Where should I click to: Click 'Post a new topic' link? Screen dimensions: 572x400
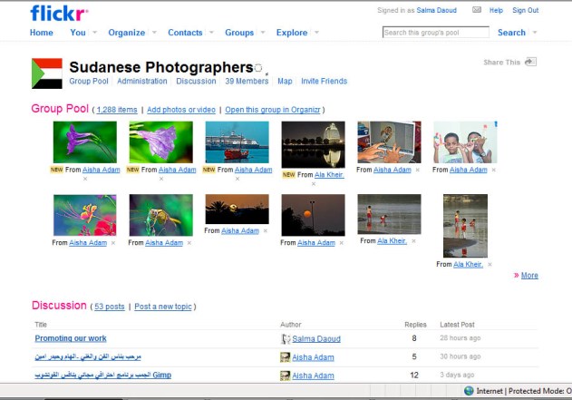point(164,307)
